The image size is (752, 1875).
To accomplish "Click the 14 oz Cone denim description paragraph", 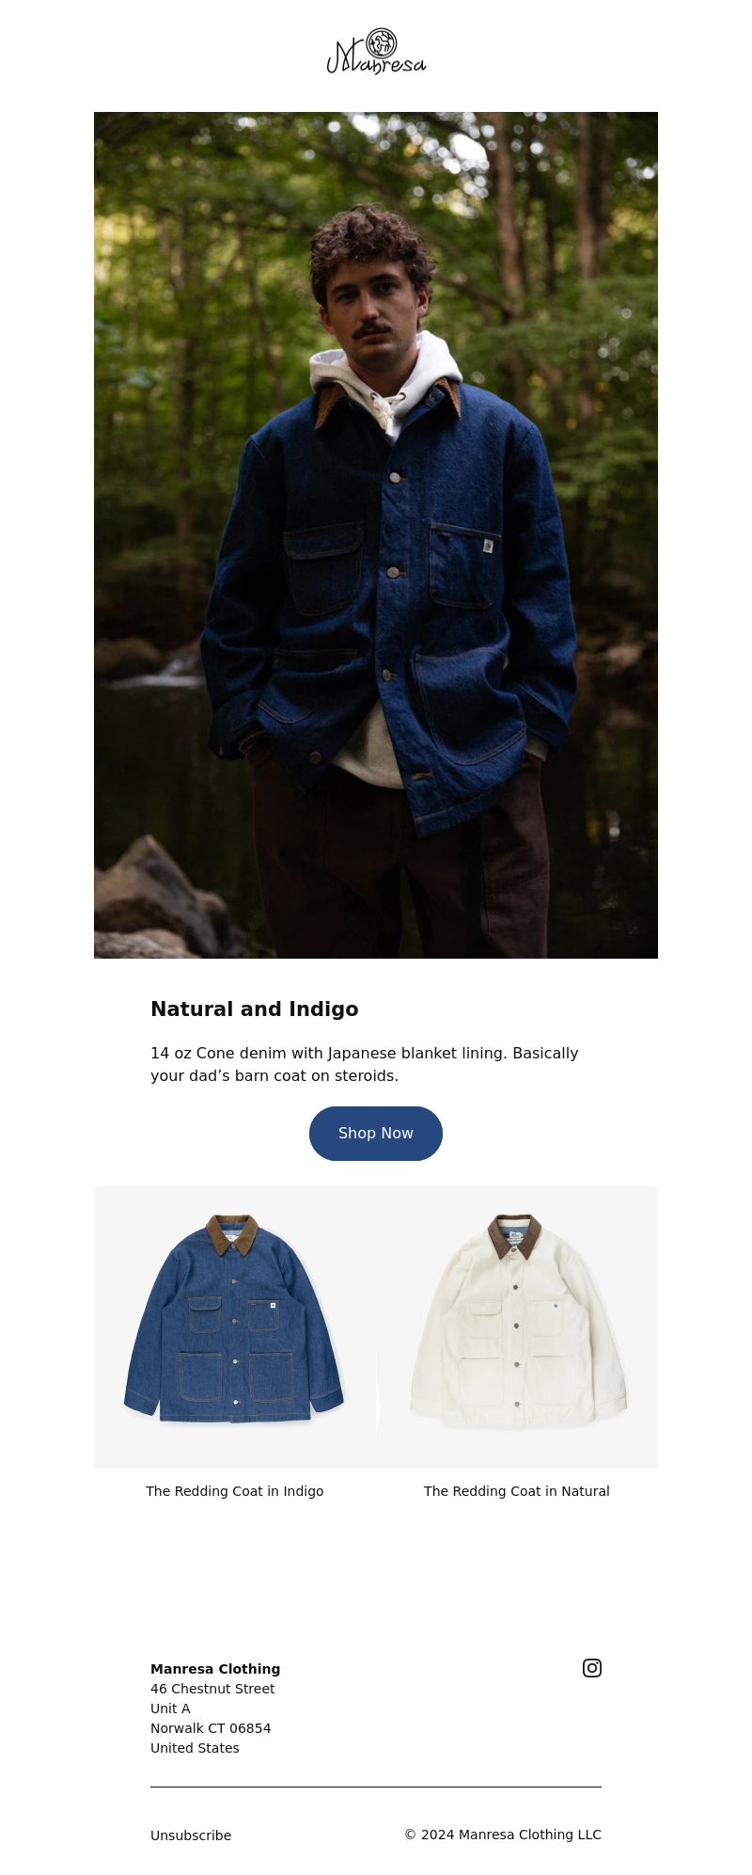I will click(365, 1064).
